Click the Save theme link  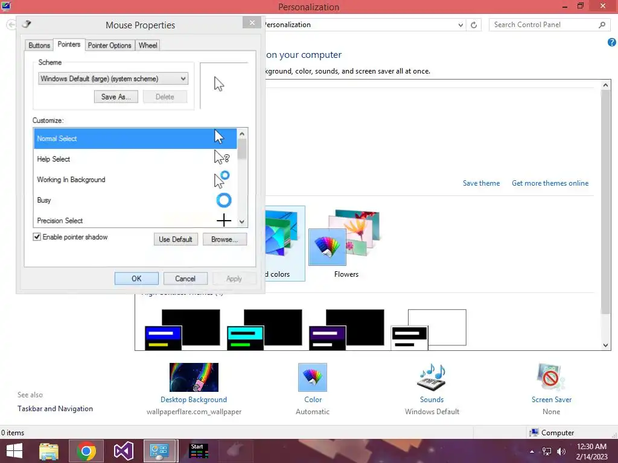pos(481,183)
